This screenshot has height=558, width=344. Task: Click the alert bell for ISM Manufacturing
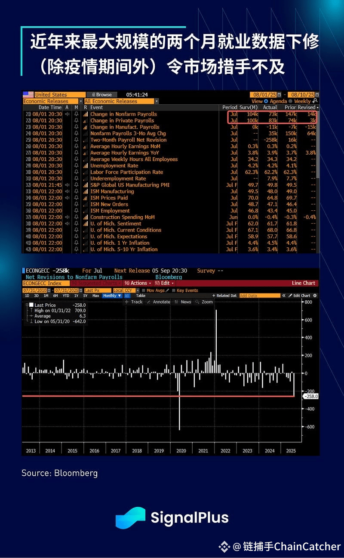point(76,191)
